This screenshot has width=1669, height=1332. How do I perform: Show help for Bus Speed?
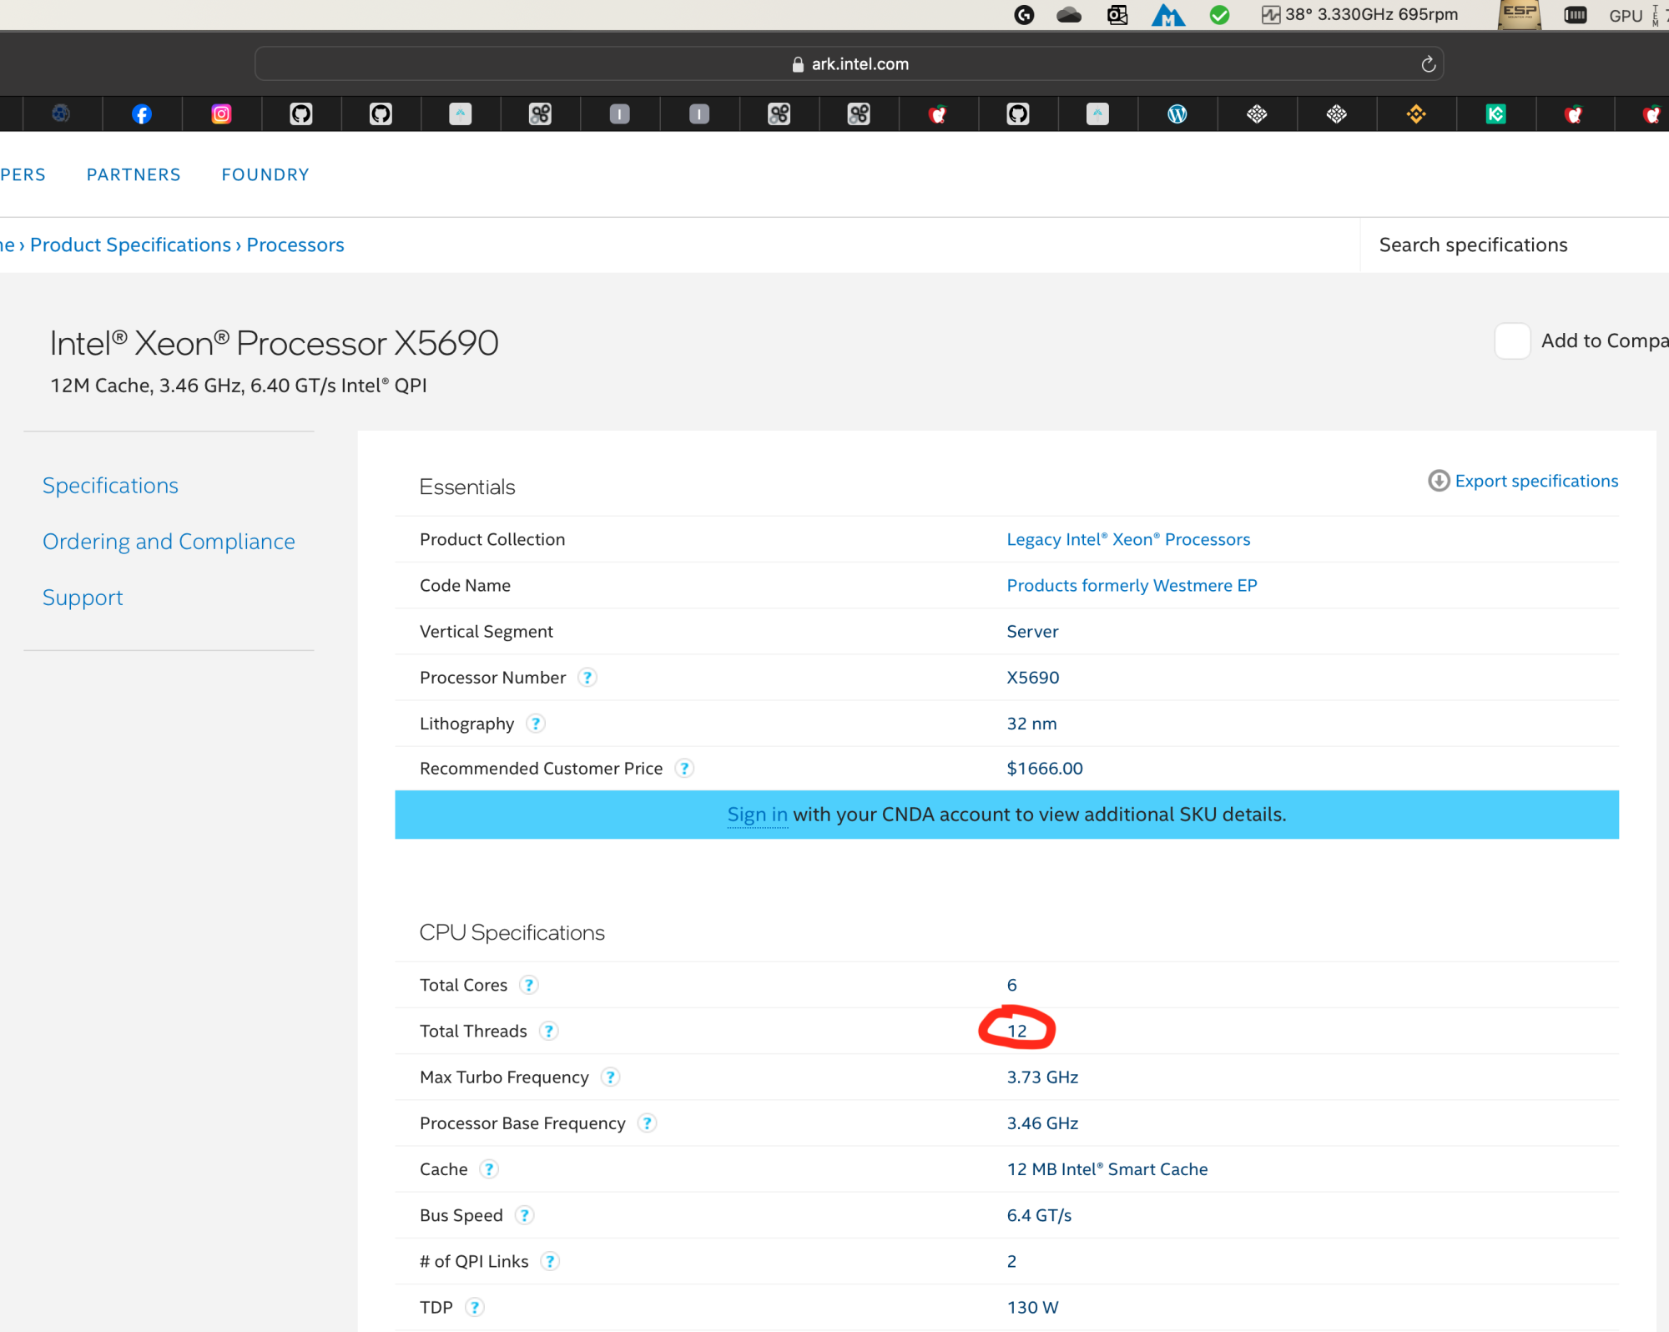point(524,1215)
